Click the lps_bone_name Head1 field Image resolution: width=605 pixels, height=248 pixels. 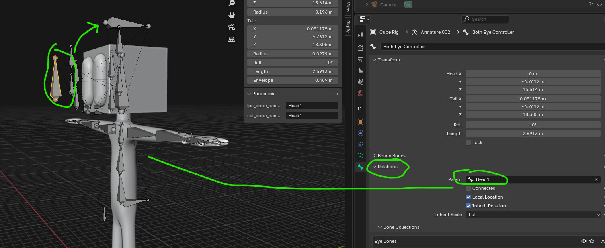[312, 106]
